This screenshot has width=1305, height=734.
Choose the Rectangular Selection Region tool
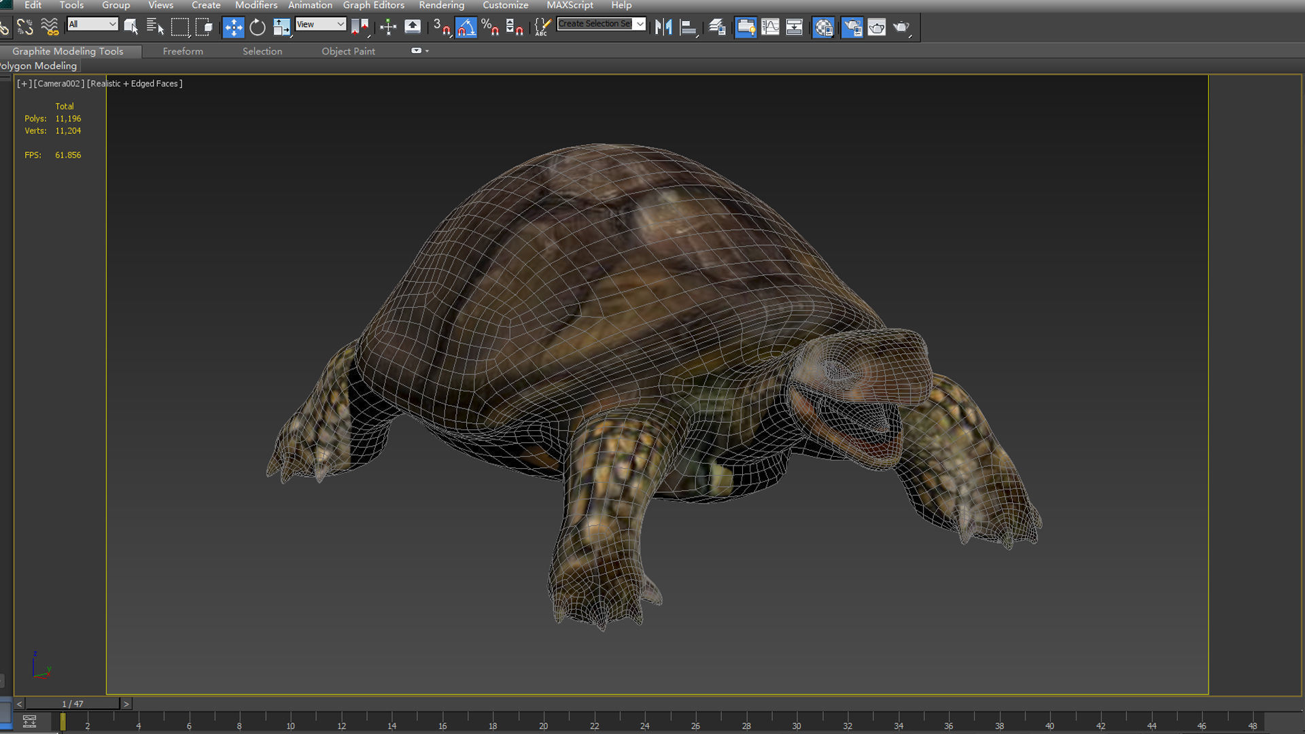[180, 27]
